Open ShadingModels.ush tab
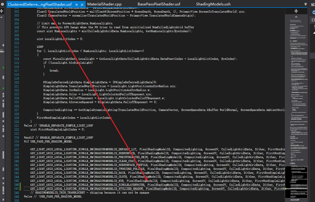The height and width of the screenshot is (202, 315). [213, 4]
